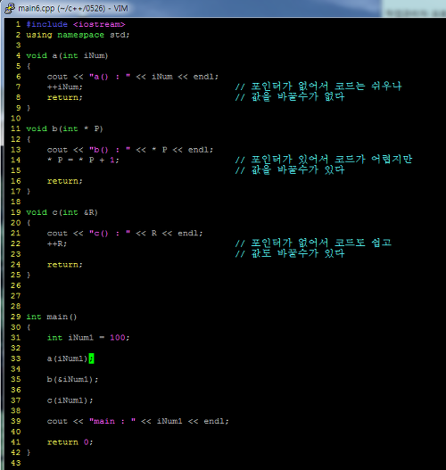
Task: Click the 'a(iNum1)' call on line 33
Action: click(67, 359)
